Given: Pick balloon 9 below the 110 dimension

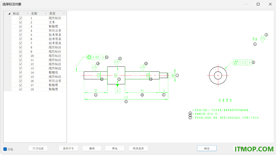Looking at the screenshot, I should tap(126, 102).
